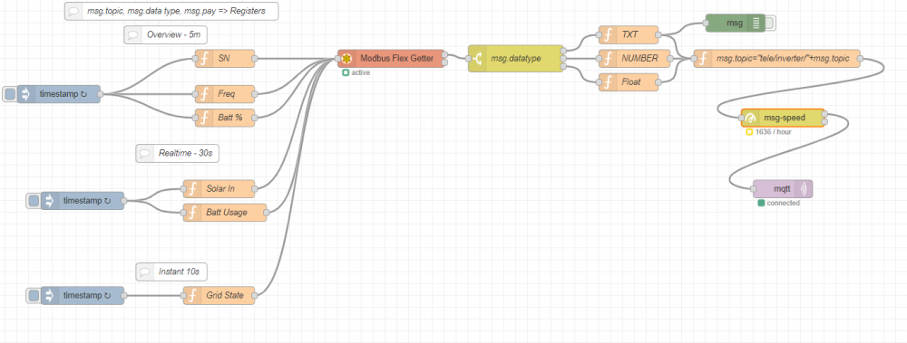The width and height of the screenshot is (907, 343).
Task: Click the speech bubble icon of Overview - 5m comment
Action: (x=133, y=34)
